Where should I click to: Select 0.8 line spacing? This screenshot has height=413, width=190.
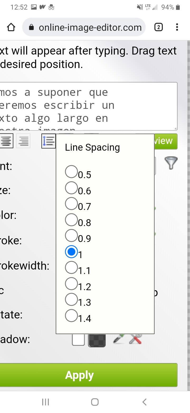click(71, 219)
